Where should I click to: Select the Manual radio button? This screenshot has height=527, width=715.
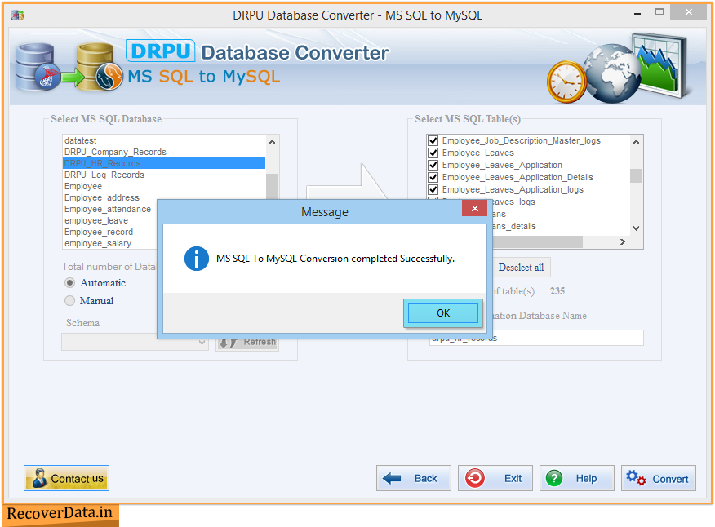tap(69, 301)
